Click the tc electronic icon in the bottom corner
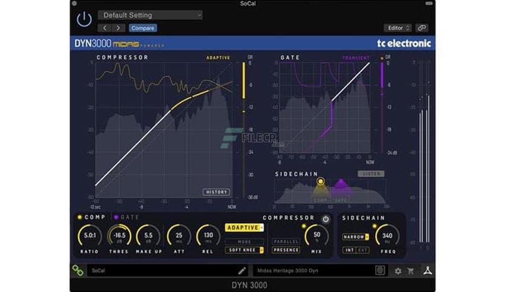The height and width of the screenshot is (292, 505). tap(428, 270)
